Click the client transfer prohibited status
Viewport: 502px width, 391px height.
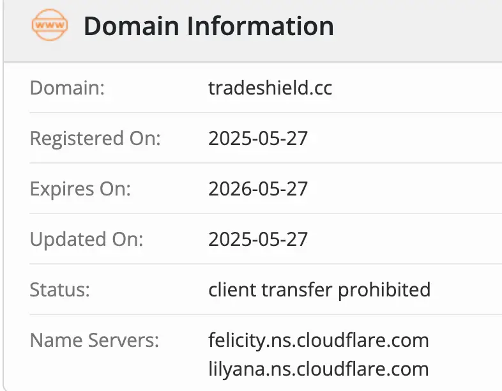(319, 289)
